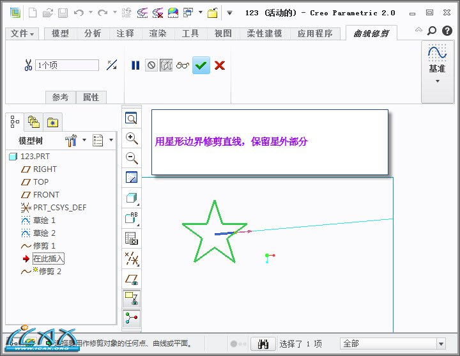Switch to the Folder Browser tab icon

point(33,122)
